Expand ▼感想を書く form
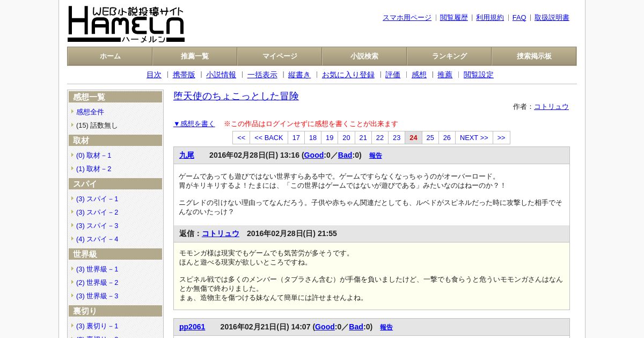 (194, 124)
